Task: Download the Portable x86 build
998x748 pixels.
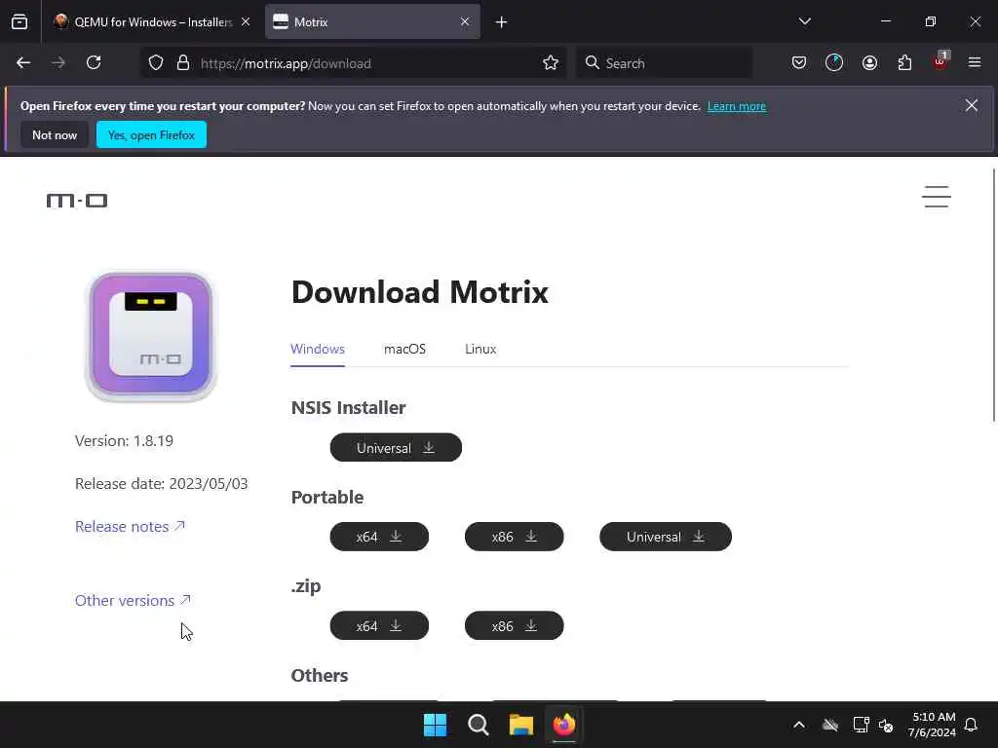Action: [x=515, y=537]
